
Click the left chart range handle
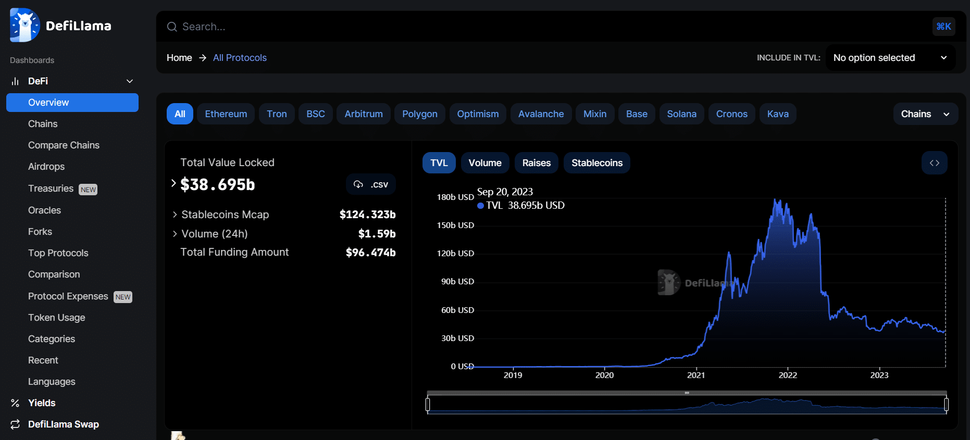pyautogui.click(x=428, y=404)
